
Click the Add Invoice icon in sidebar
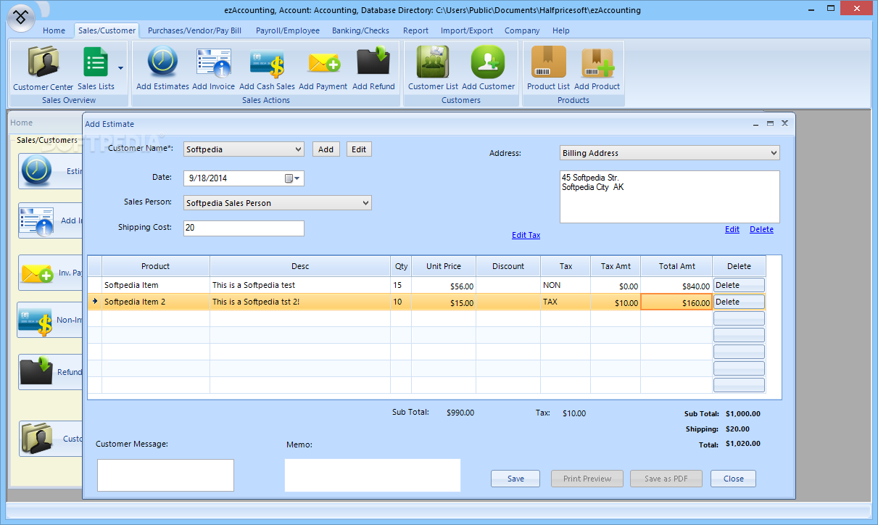(37, 221)
